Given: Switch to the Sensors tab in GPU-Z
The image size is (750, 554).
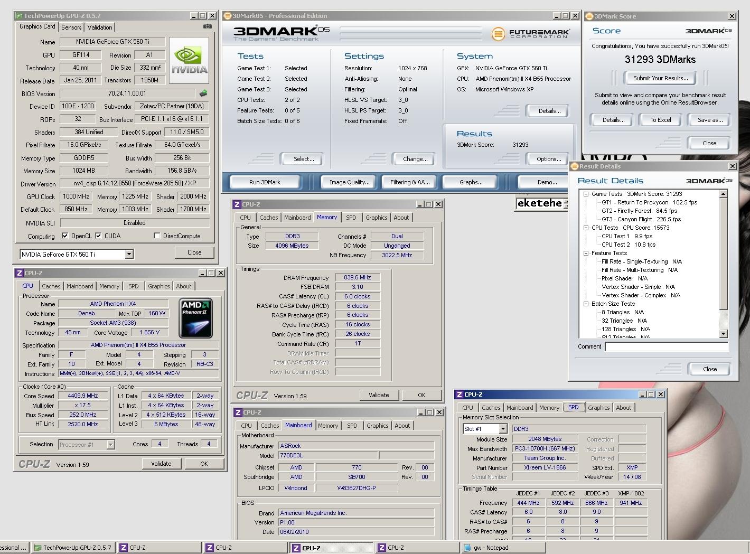Looking at the screenshot, I should pyautogui.click(x=71, y=27).
